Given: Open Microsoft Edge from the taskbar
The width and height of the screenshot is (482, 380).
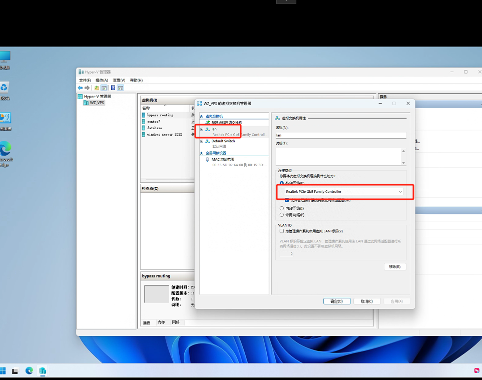Looking at the screenshot, I should click(x=29, y=371).
